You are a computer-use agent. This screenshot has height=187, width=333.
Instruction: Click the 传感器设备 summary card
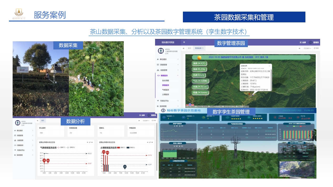pos(81,131)
